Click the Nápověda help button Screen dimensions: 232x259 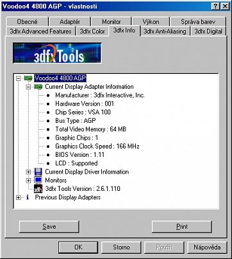coord(207,247)
